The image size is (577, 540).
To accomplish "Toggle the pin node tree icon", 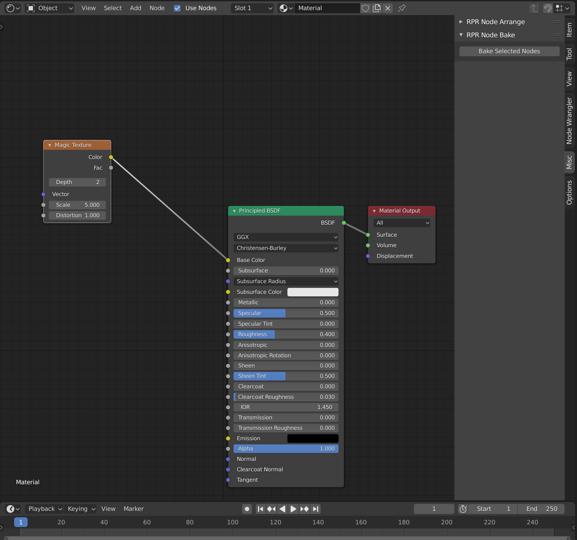I will 402,8.
